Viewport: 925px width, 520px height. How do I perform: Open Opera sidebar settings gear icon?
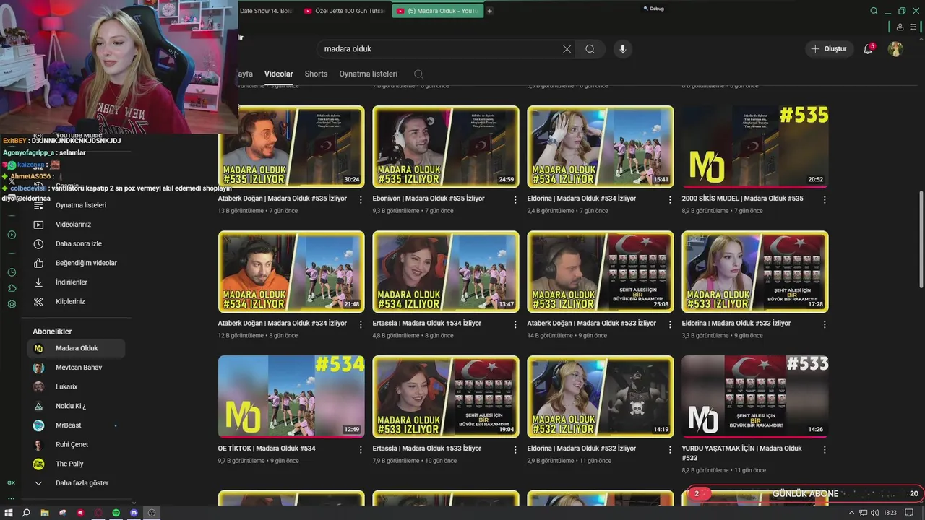12,304
